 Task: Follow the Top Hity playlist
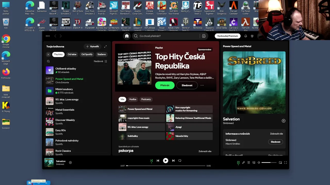187,85
